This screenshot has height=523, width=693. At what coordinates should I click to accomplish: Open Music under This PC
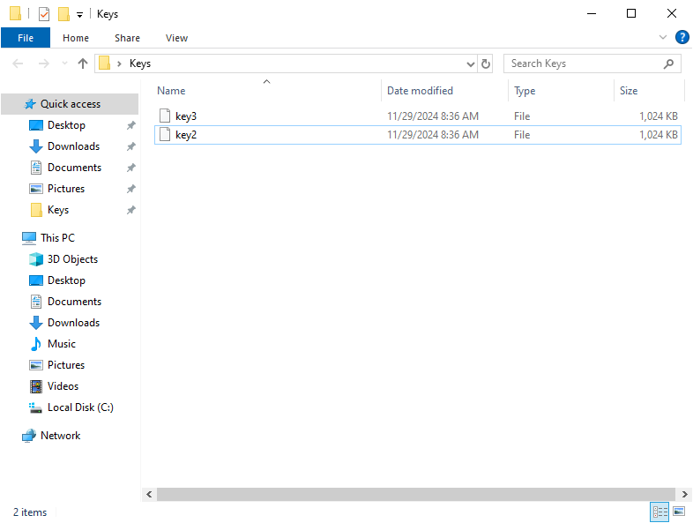[62, 344]
